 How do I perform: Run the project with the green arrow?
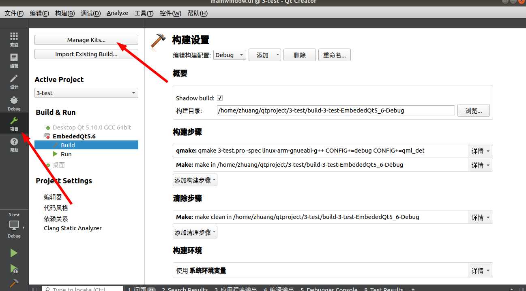point(14,253)
